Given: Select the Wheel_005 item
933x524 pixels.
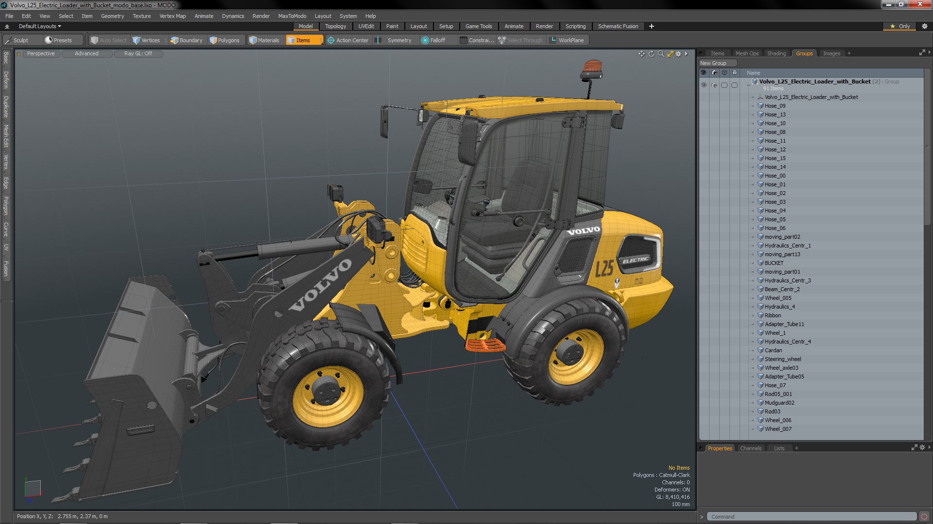Looking at the screenshot, I should (778, 298).
